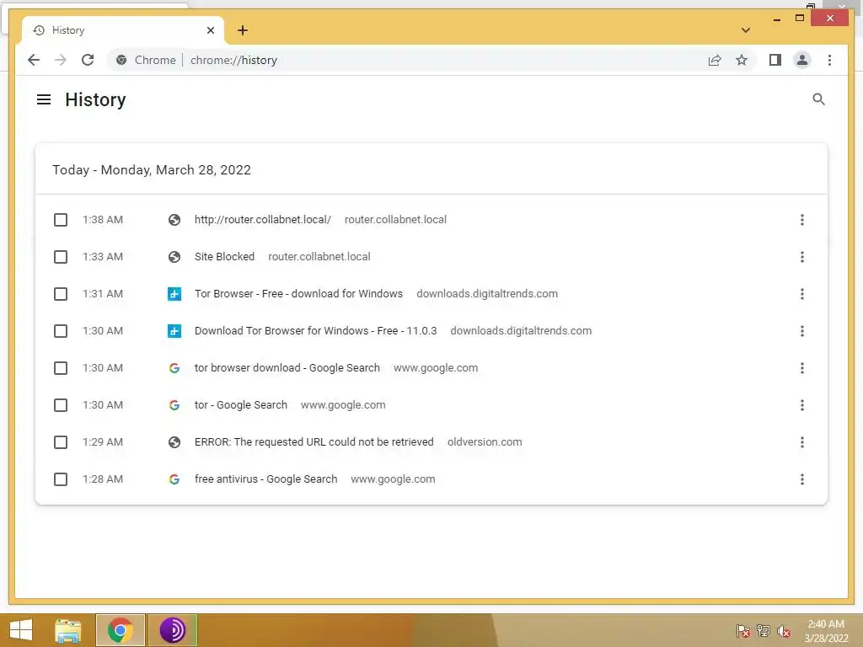Click the forward navigation arrow

pos(61,60)
